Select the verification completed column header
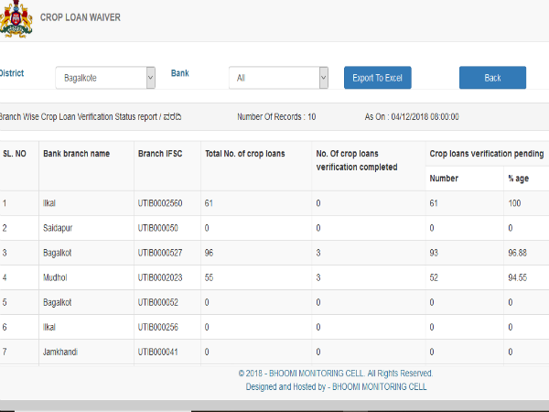Screen dimensions: 549x412 [x=356, y=160]
